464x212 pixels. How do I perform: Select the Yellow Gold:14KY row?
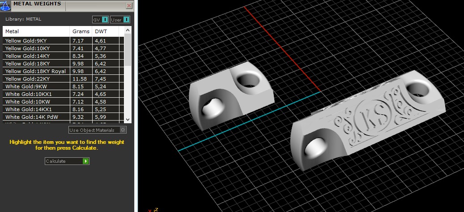coord(64,56)
